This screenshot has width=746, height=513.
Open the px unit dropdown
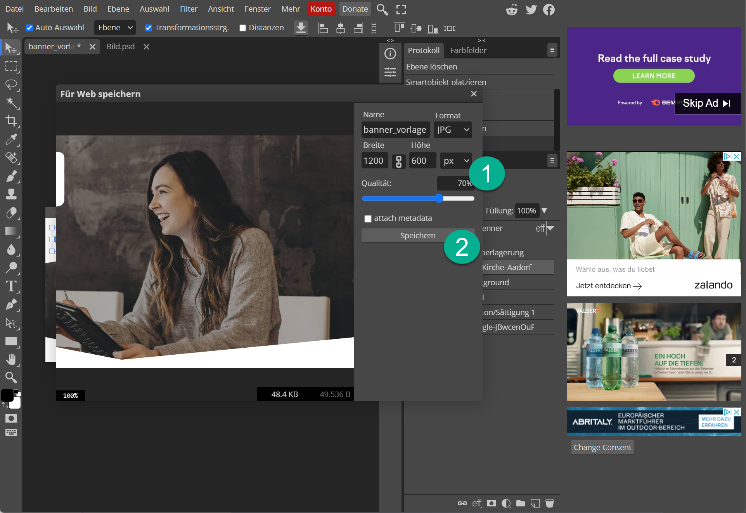(456, 161)
